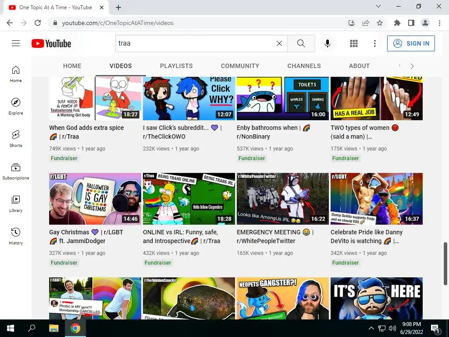449x337 pixels.
Task: Open the Chrome profile avatar
Action: pos(425,23)
